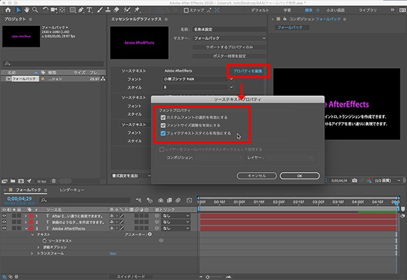Click the スイッチ / モード toggle button
This screenshot has width=407, height=280.
click(x=131, y=277)
